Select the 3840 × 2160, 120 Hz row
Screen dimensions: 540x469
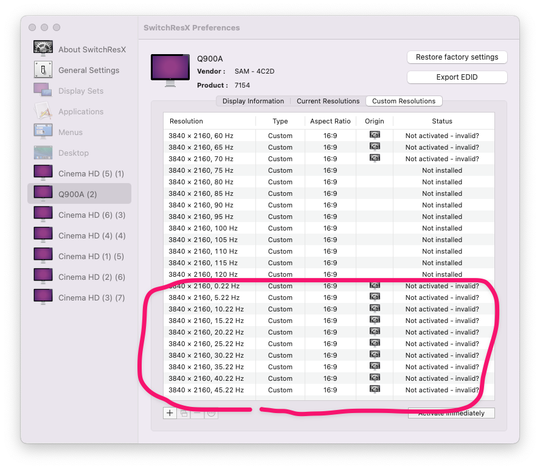[329, 274]
